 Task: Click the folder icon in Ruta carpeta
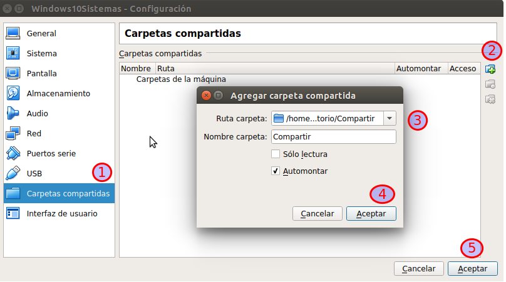click(279, 118)
